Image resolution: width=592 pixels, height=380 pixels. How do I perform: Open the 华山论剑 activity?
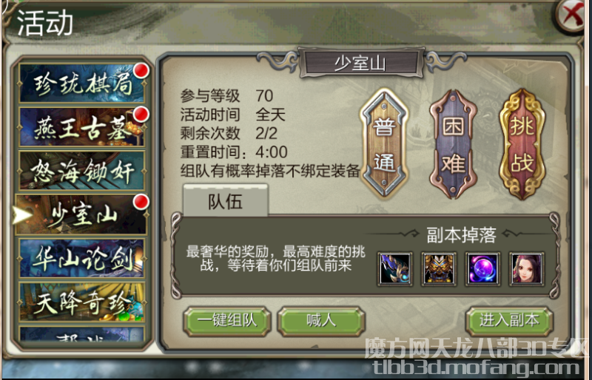[82, 259]
